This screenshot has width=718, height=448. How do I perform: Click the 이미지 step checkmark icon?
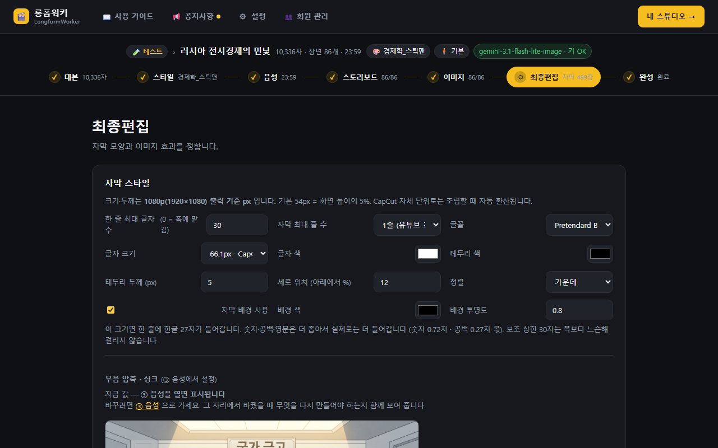433,77
